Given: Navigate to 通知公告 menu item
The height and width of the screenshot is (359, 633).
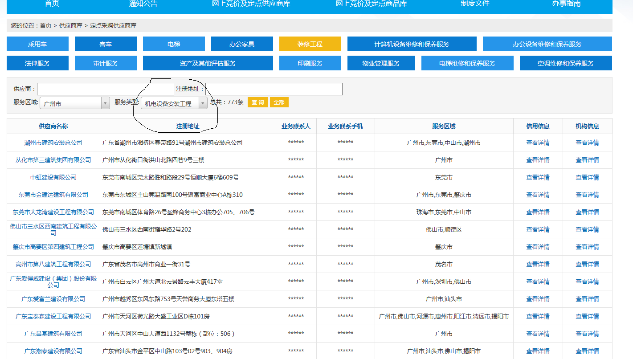Looking at the screenshot, I should pos(143,4).
